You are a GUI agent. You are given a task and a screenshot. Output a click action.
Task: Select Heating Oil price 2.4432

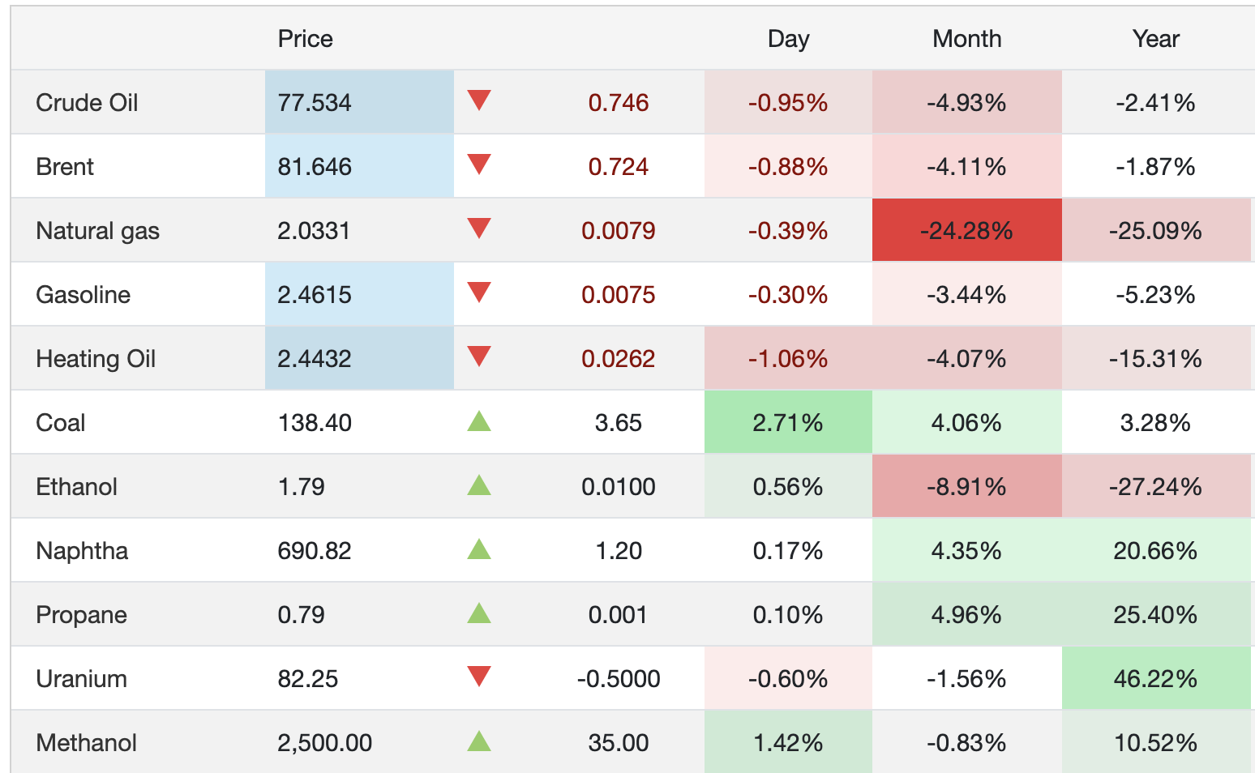click(x=315, y=359)
